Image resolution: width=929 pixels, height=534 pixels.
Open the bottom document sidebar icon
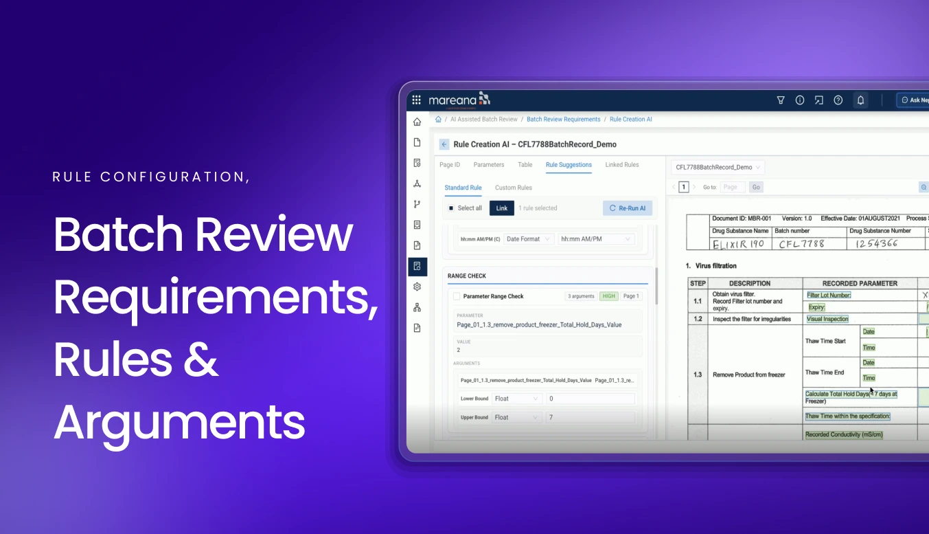tap(417, 328)
